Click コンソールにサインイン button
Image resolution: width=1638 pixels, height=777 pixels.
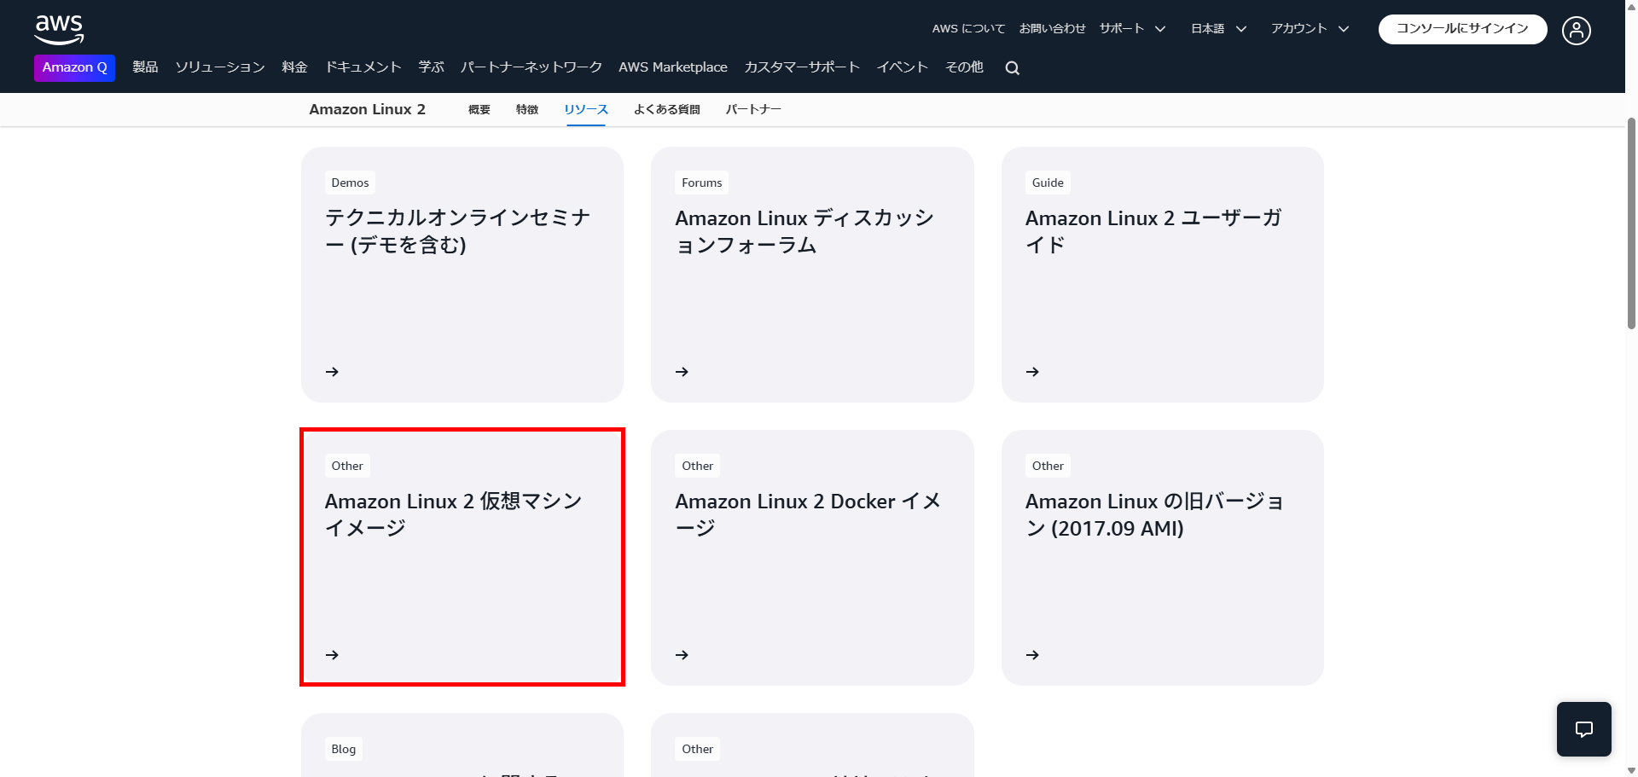coord(1462,29)
